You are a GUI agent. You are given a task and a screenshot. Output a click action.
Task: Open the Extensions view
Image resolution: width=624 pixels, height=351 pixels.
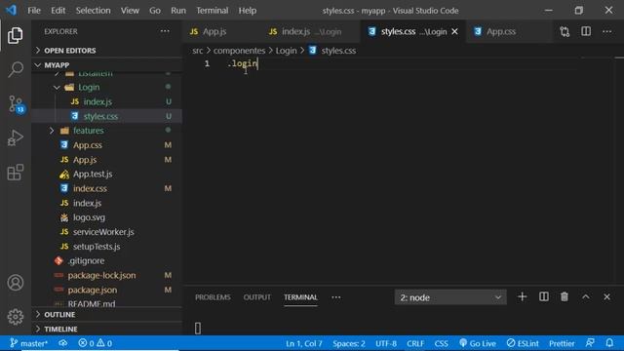[16, 173]
